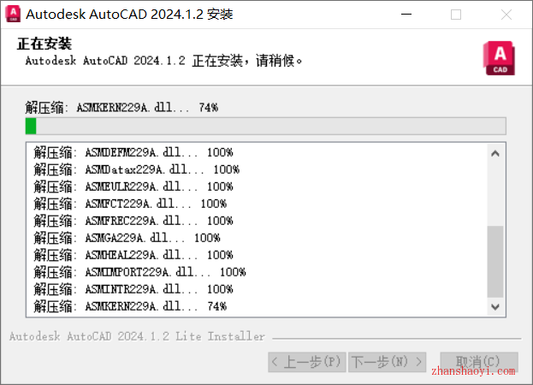
Task: Select log row ASMGA229A.dll 100%
Action: 127,238
